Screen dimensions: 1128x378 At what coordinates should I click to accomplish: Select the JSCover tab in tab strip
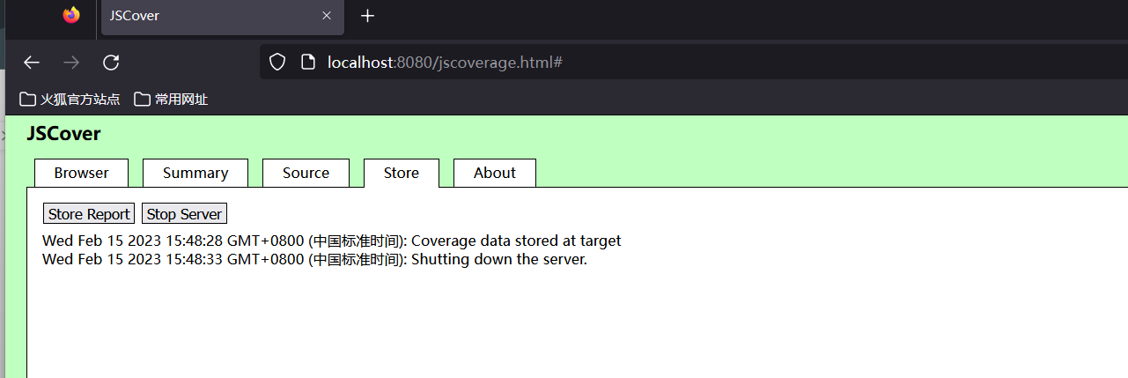click(222, 17)
